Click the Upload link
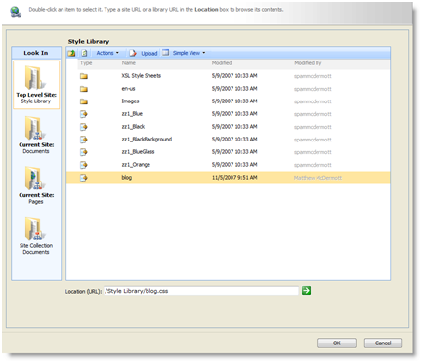422x363 pixels. click(x=149, y=53)
